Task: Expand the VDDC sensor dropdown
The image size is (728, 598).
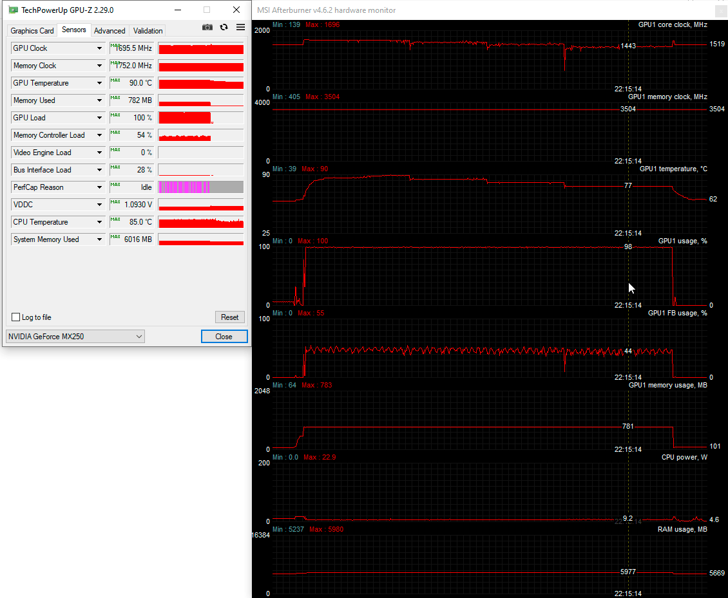Action: [99, 205]
